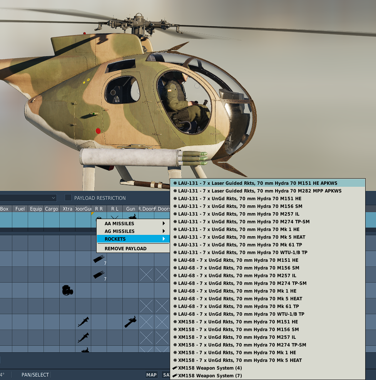Click door gun icon in the minigun's row

[83, 322]
